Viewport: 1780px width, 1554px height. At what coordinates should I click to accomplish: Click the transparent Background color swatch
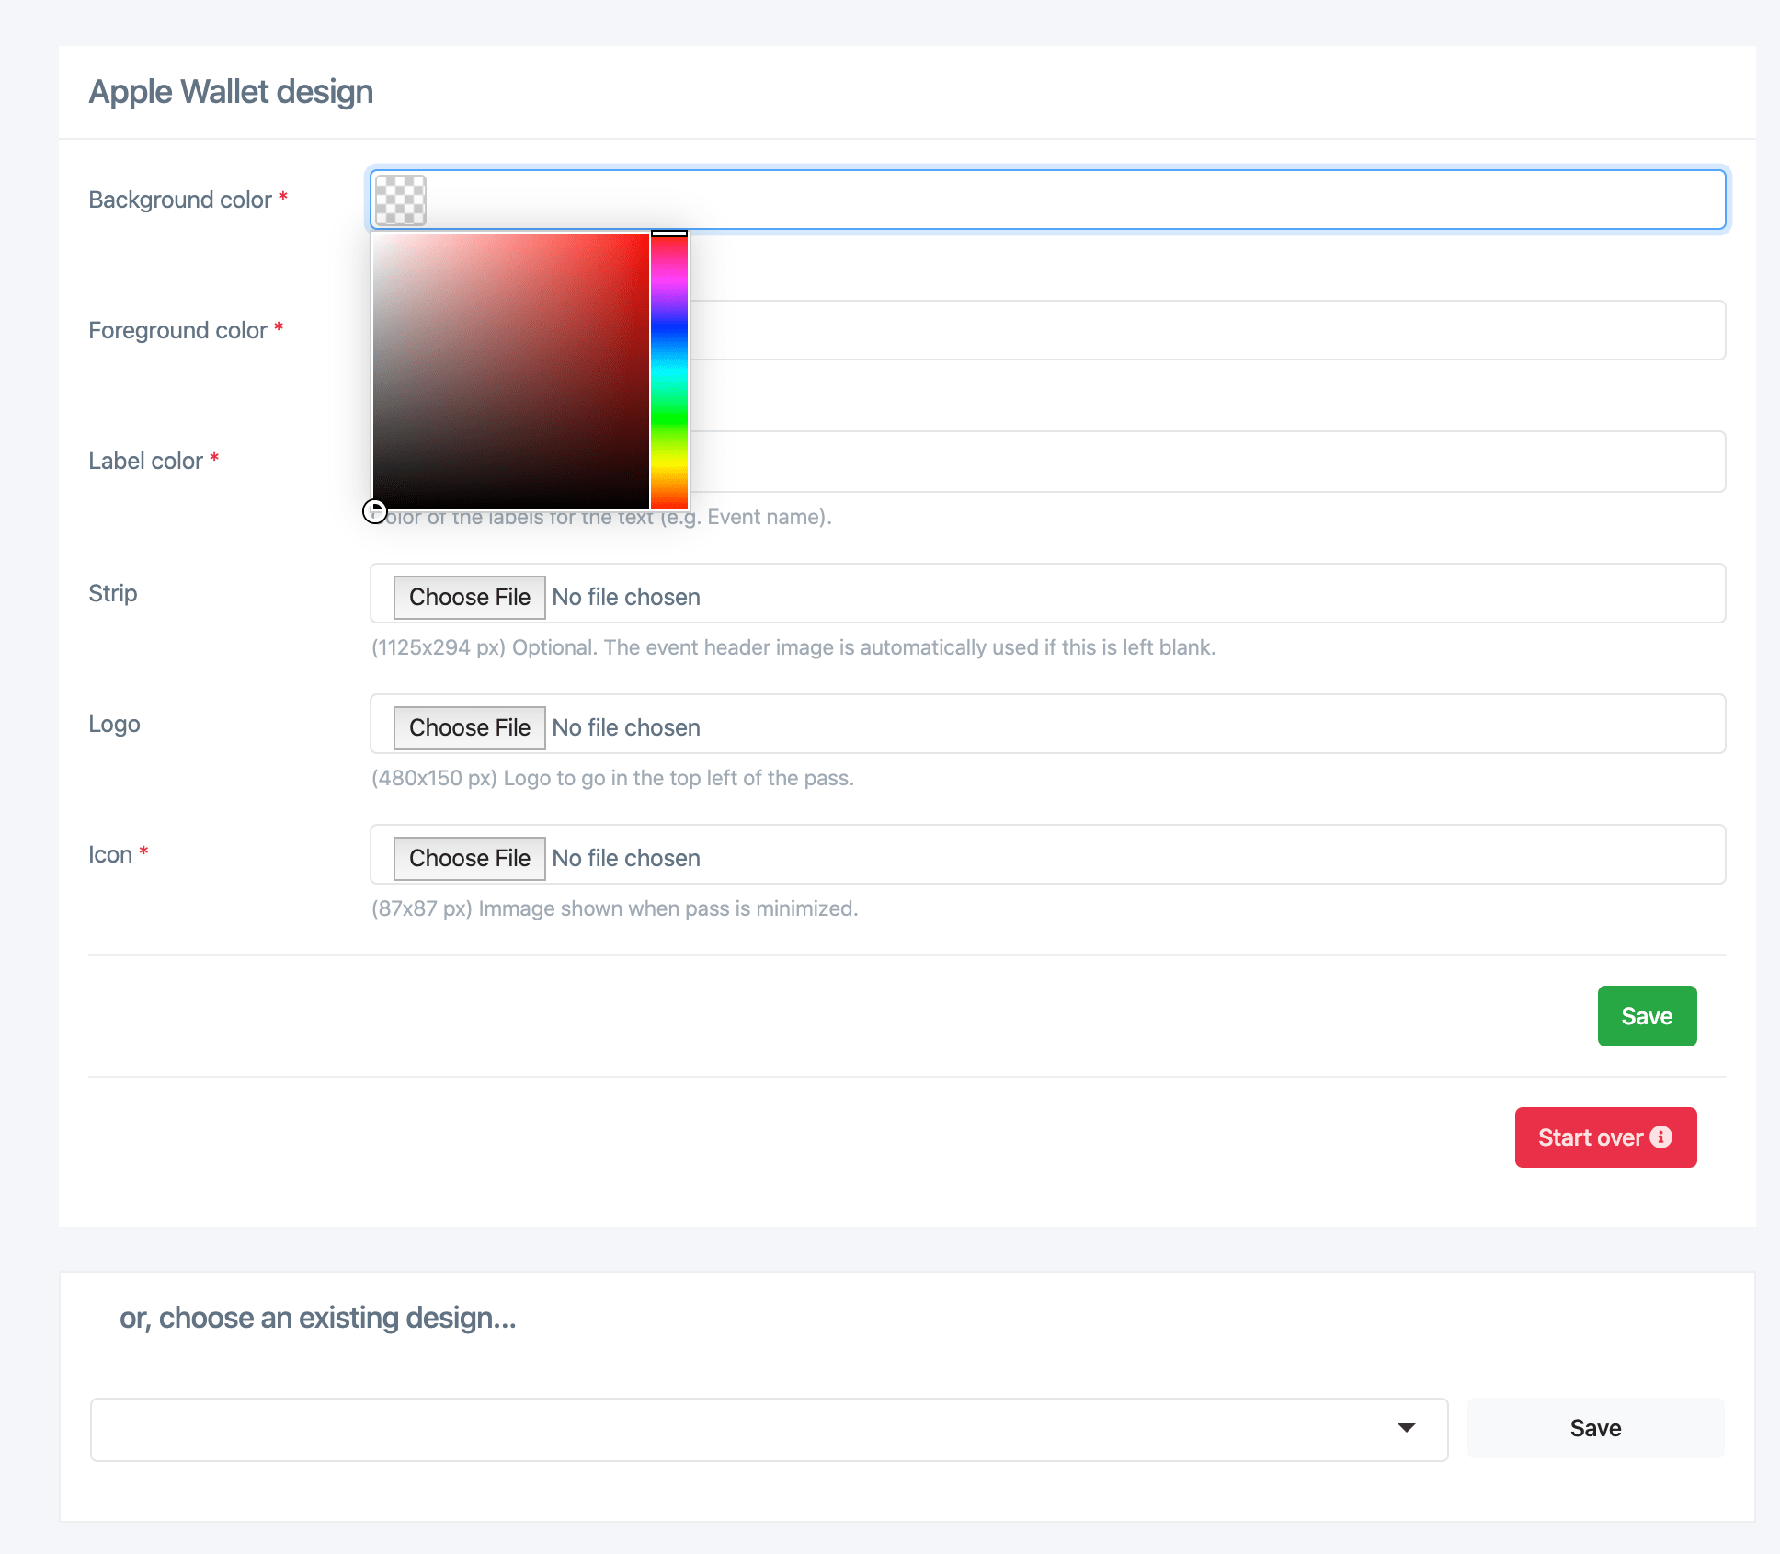[x=401, y=200]
